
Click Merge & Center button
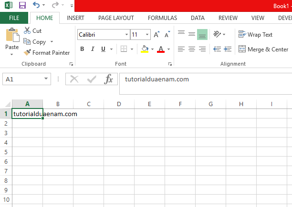click(263, 49)
